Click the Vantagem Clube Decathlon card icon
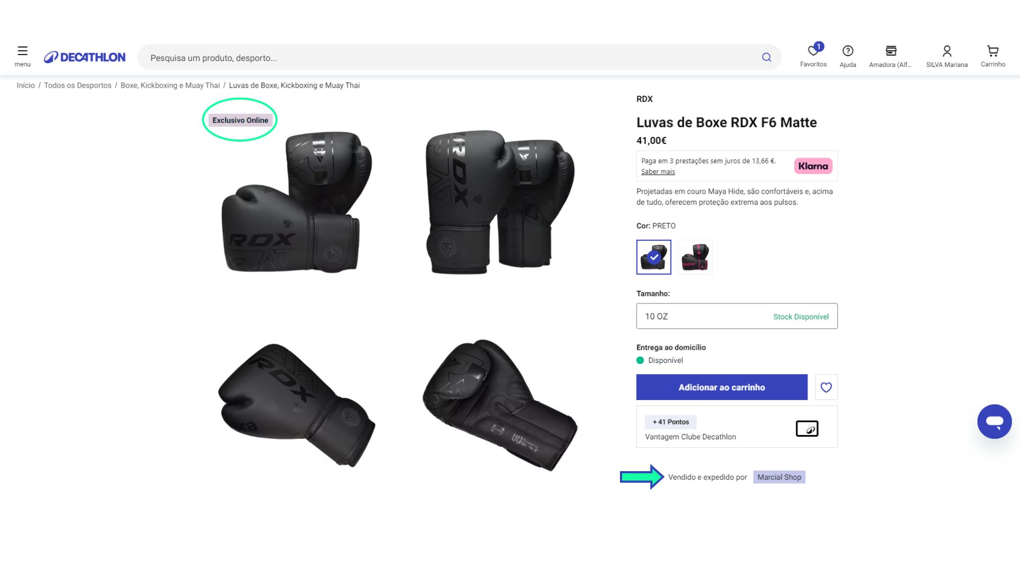The height and width of the screenshot is (573, 1020). click(807, 429)
